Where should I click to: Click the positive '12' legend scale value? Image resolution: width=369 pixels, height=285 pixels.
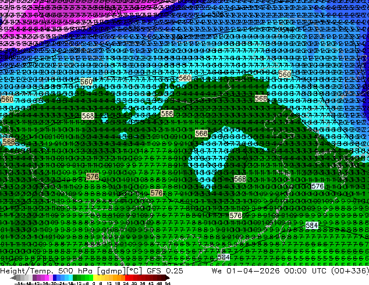(109, 283)
